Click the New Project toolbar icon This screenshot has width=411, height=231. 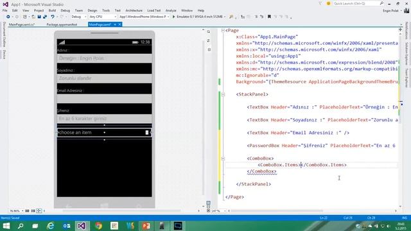click(x=25, y=17)
